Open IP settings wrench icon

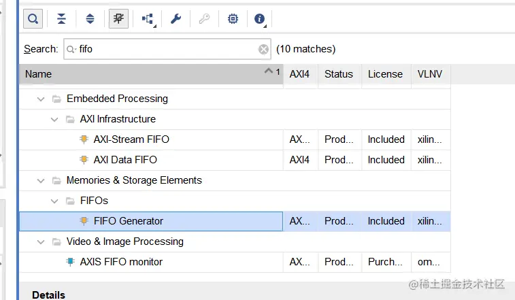pos(176,19)
